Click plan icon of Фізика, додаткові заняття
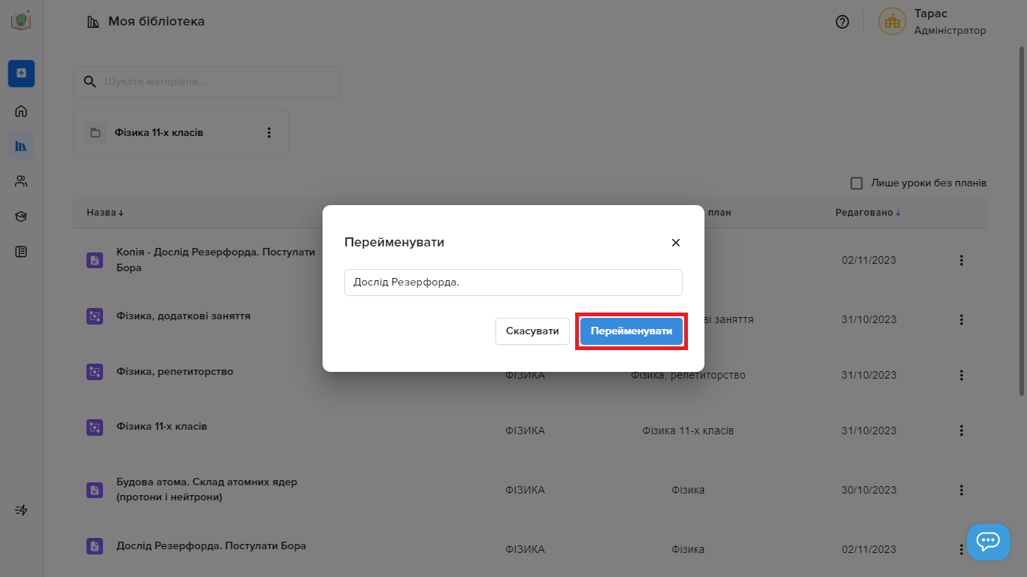The width and height of the screenshot is (1027, 577). click(x=94, y=316)
